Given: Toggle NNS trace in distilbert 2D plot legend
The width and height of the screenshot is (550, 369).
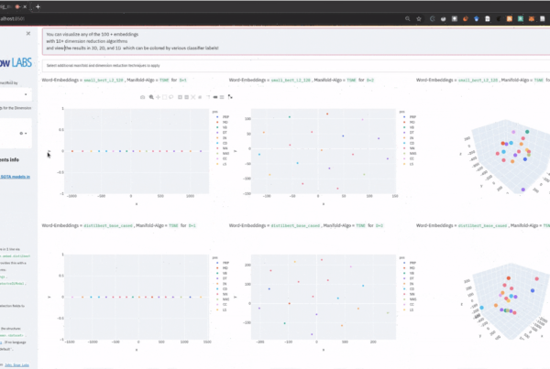Looking at the screenshot, I should tap(410, 299).
